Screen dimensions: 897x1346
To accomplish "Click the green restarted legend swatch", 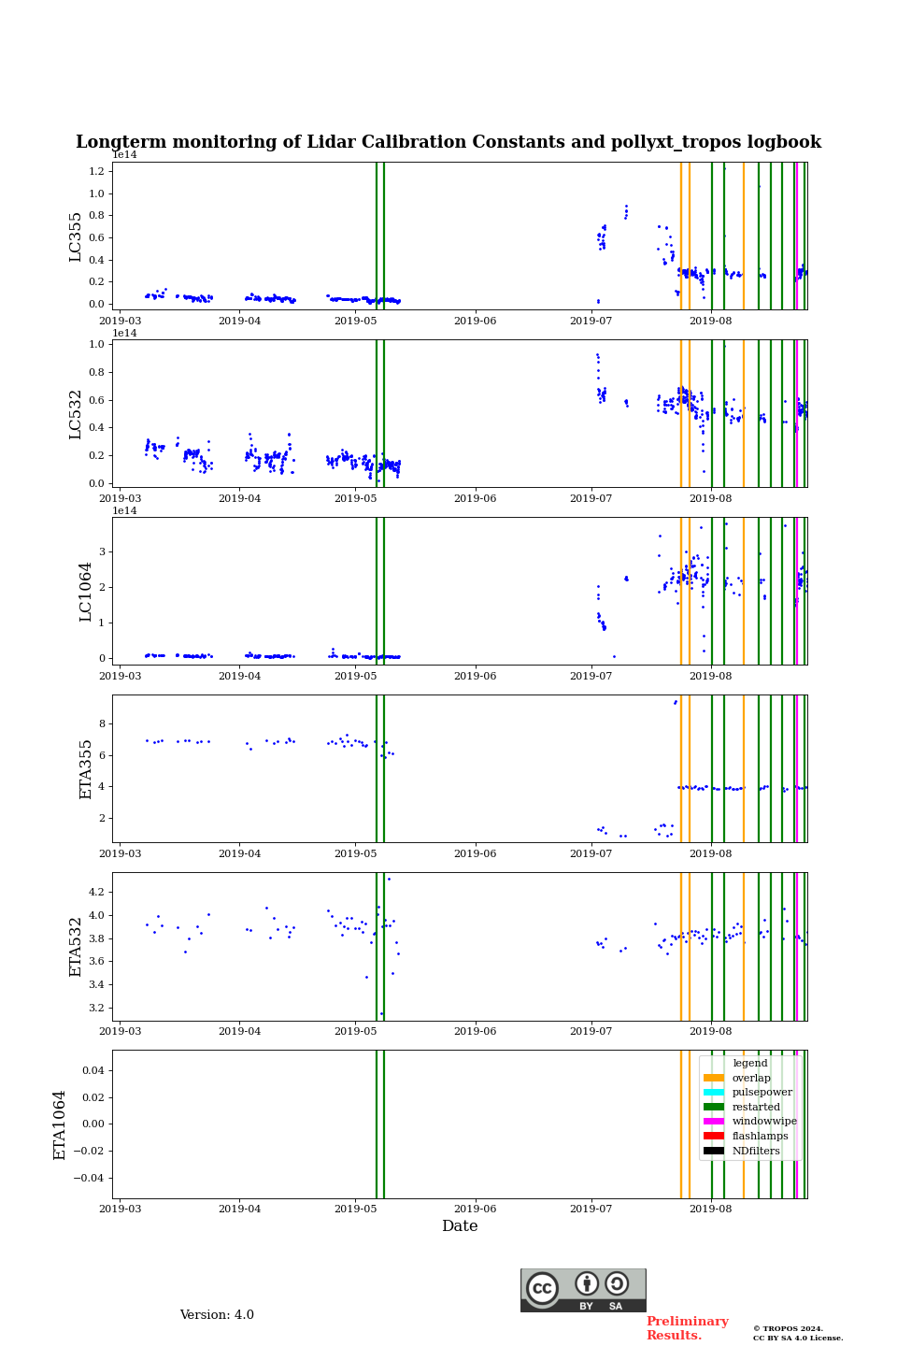I will click(x=713, y=1107).
